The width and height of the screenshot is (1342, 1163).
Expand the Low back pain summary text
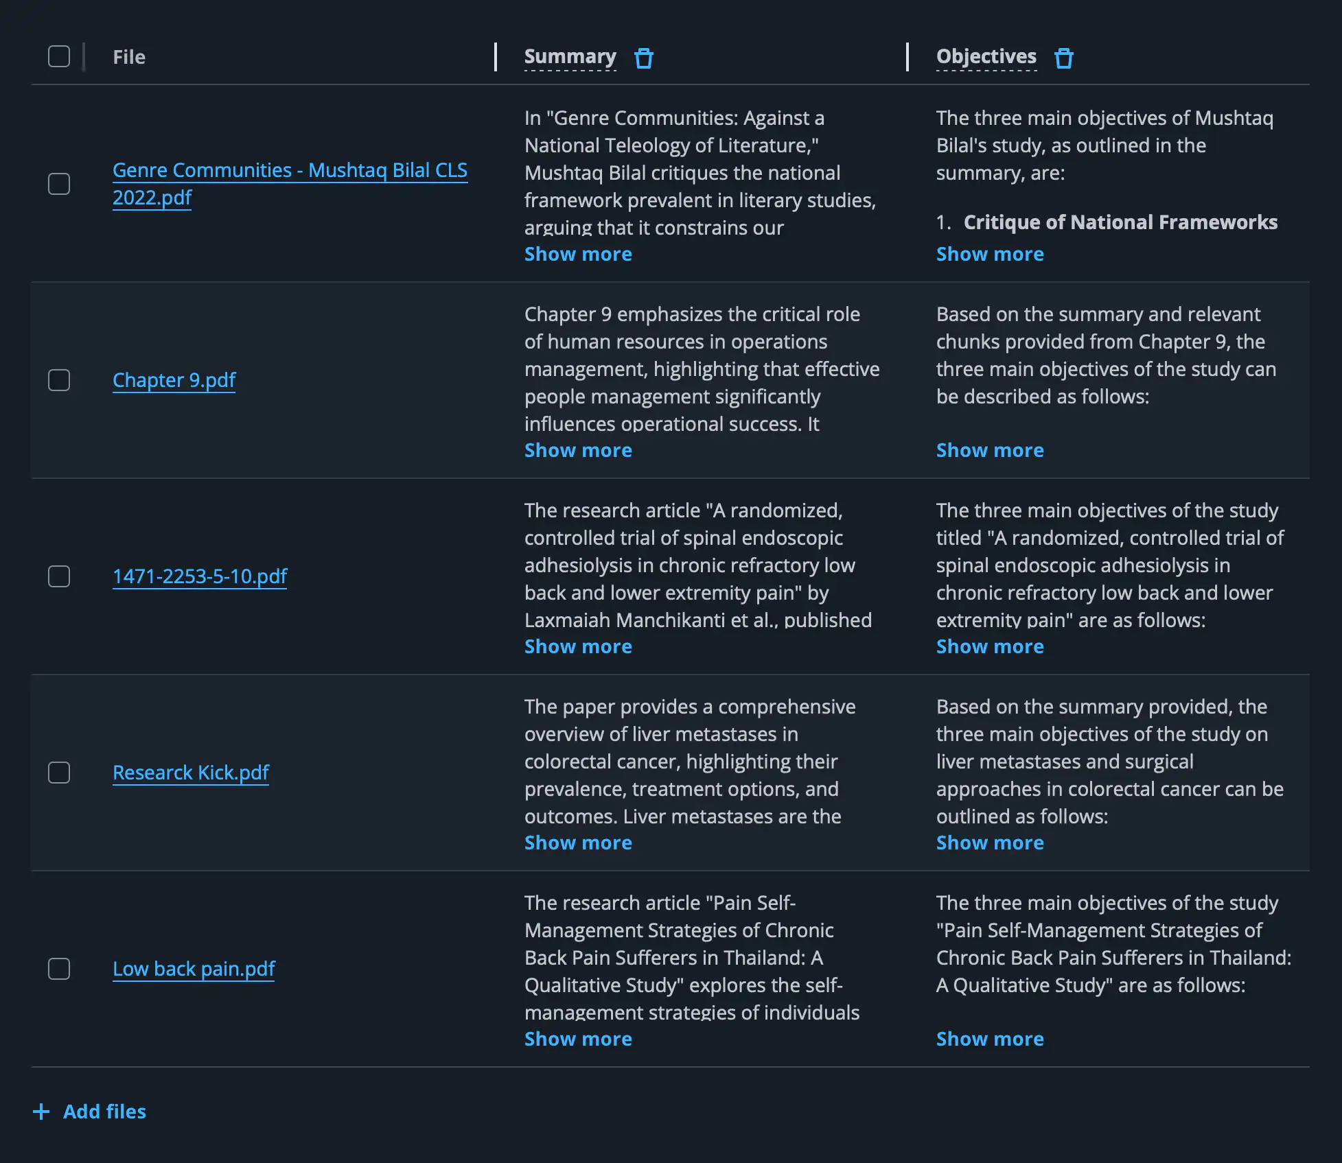(x=578, y=1039)
